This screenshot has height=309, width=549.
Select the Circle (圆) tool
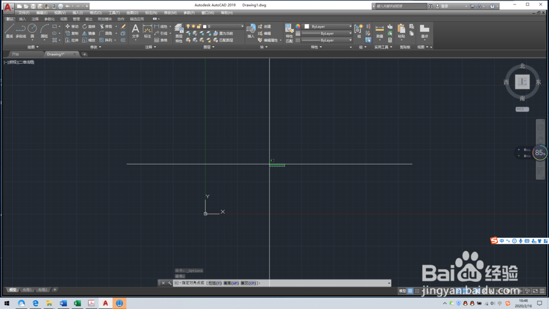click(x=32, y=31)
